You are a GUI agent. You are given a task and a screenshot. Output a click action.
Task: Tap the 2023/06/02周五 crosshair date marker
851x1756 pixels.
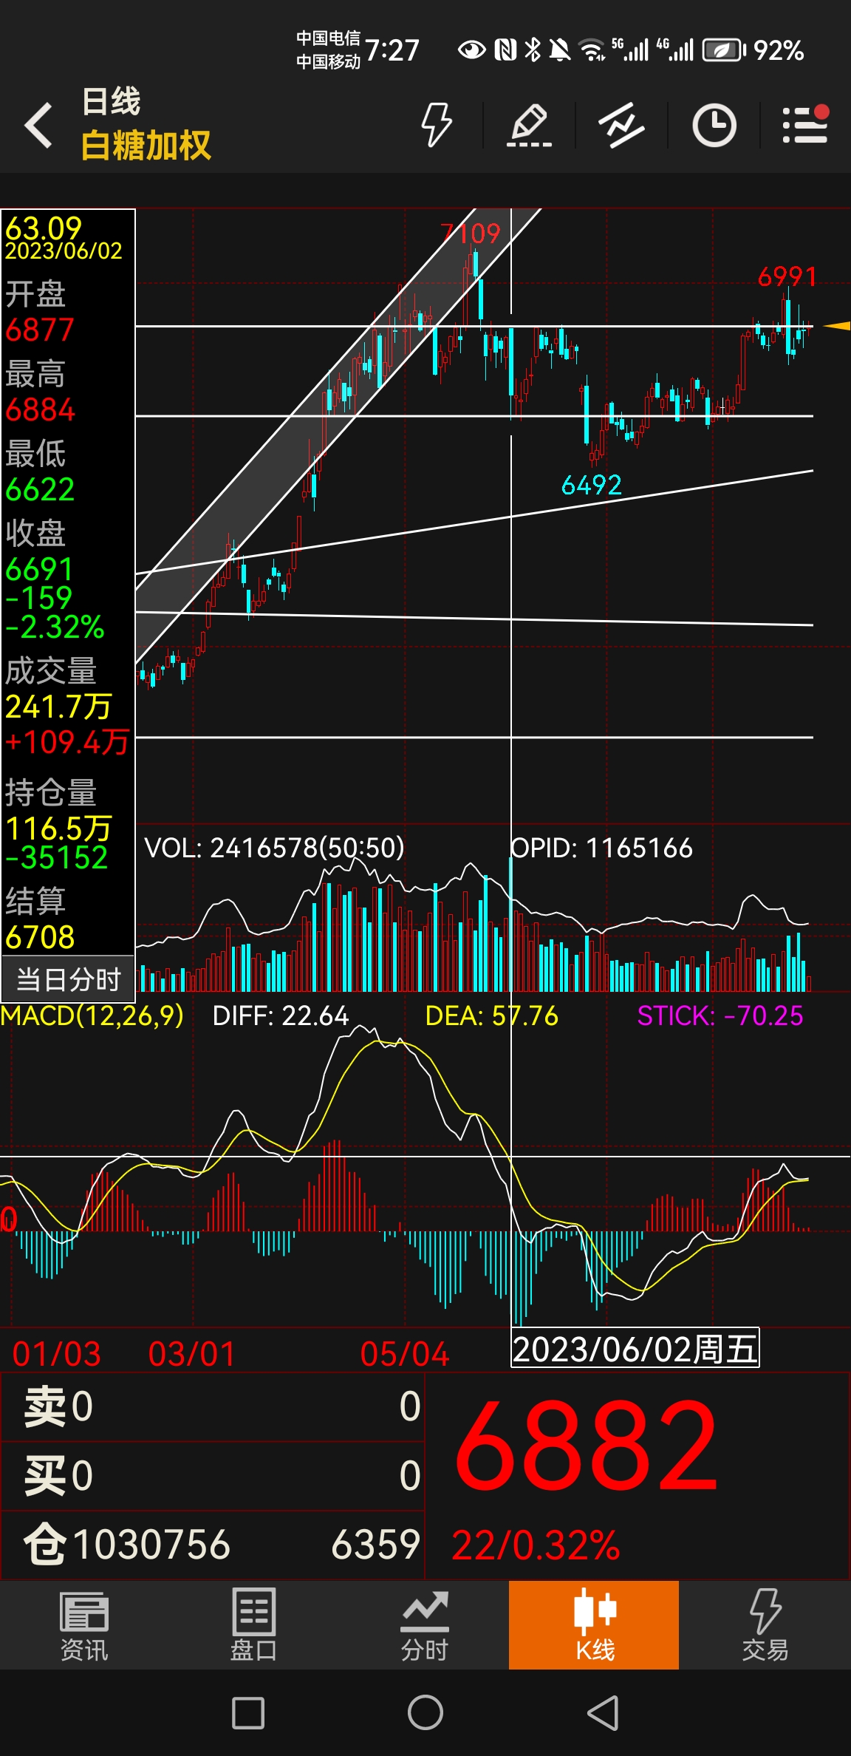(635, 1349)
